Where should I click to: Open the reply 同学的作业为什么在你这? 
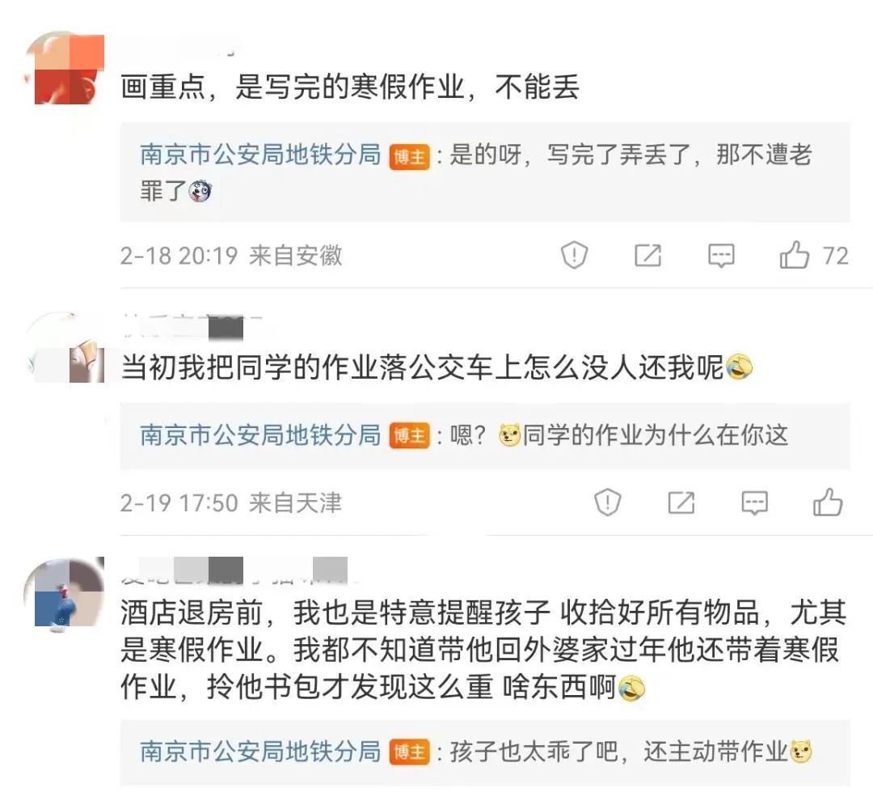pos(485,436)
